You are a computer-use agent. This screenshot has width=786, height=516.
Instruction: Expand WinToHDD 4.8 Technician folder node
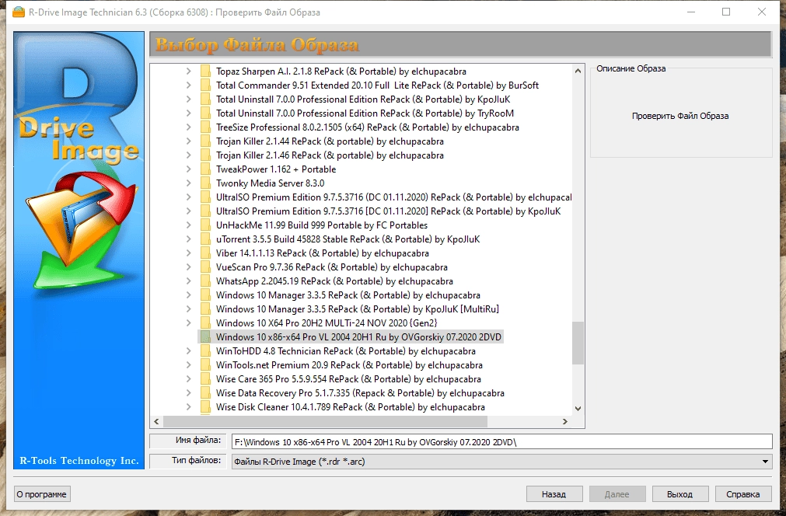tap(188, 351)
